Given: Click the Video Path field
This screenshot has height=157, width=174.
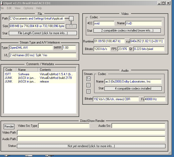Looking at the screenshot, I should 91,133.
